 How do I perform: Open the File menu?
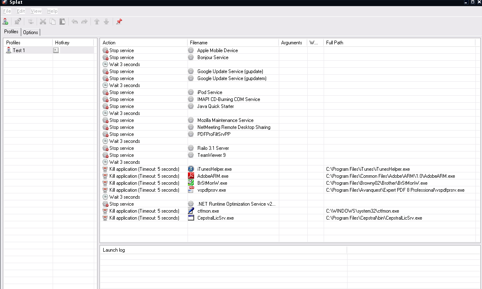7,11
